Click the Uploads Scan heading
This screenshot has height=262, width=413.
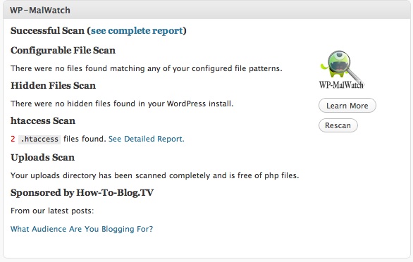click(x=43, y=158)
